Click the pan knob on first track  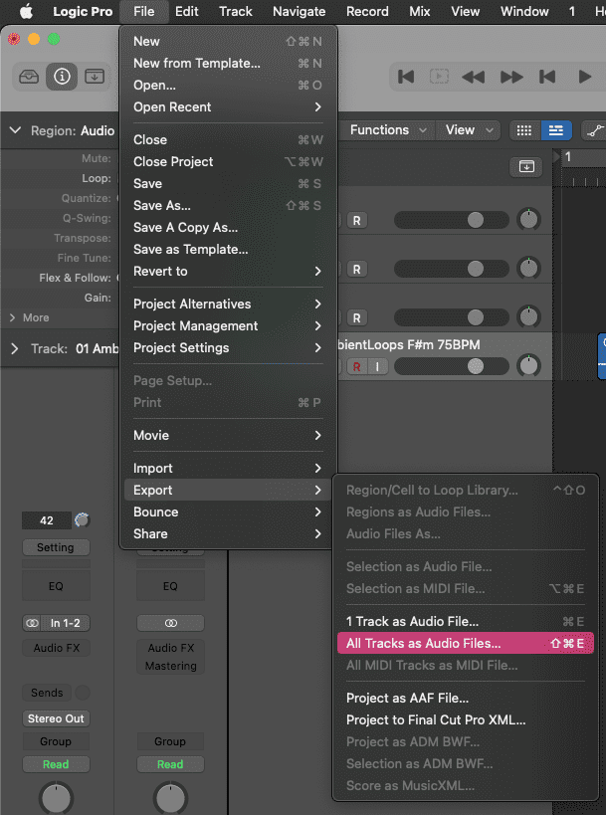(x=528, y=220)
